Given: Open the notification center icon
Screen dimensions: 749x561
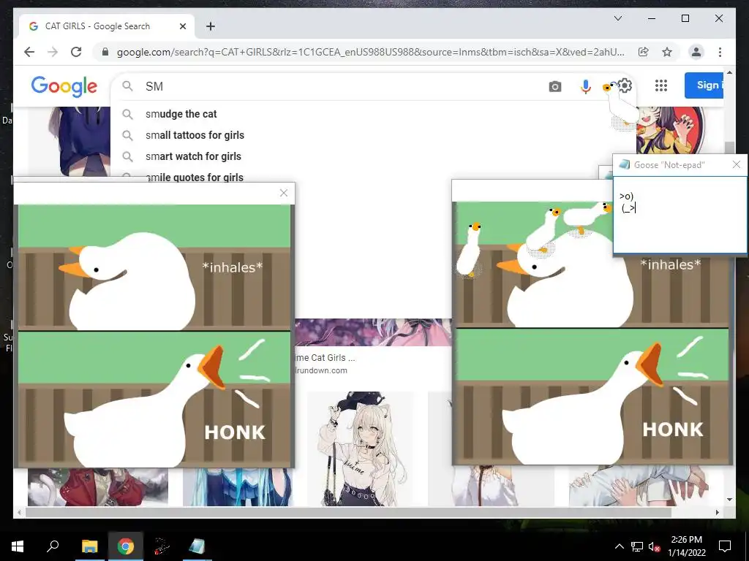Looking at the screenshot, I should pos(725,546).
